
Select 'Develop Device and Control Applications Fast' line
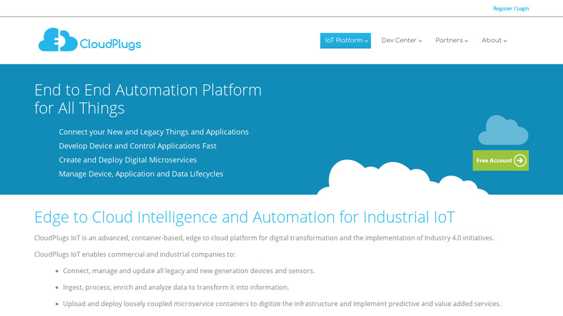coord(137,146)
